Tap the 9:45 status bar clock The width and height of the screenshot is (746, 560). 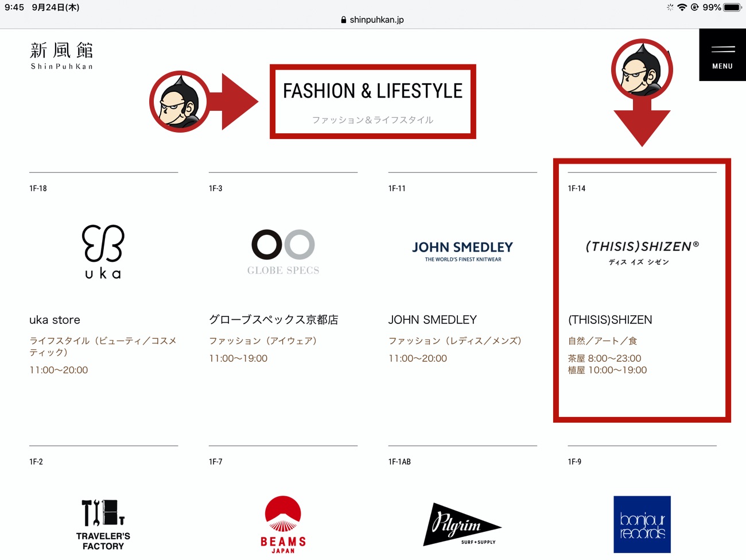[x=14, y=7]
